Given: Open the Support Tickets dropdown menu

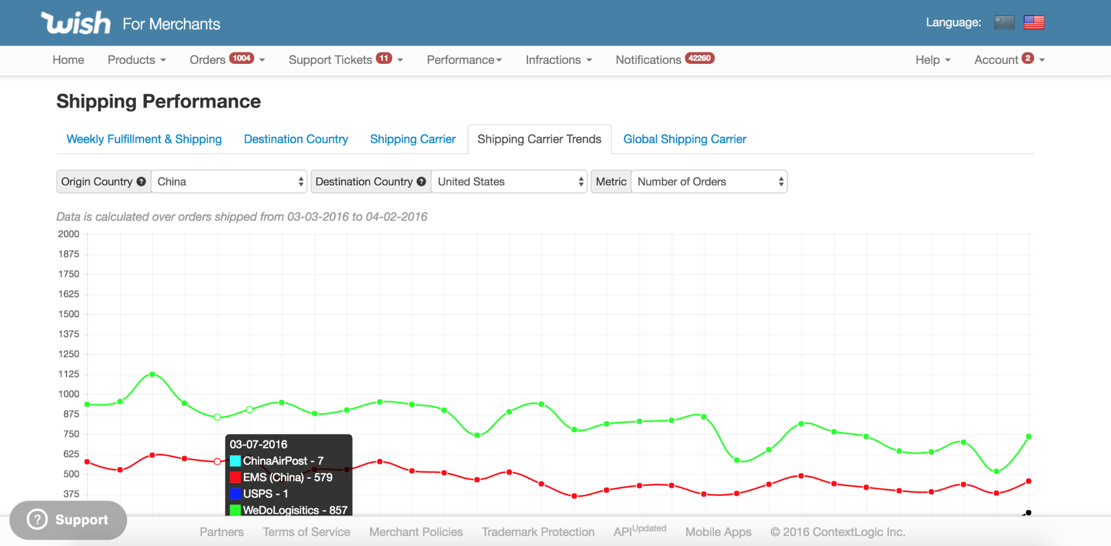Looking at the screenshot, I should pos(346,60).
